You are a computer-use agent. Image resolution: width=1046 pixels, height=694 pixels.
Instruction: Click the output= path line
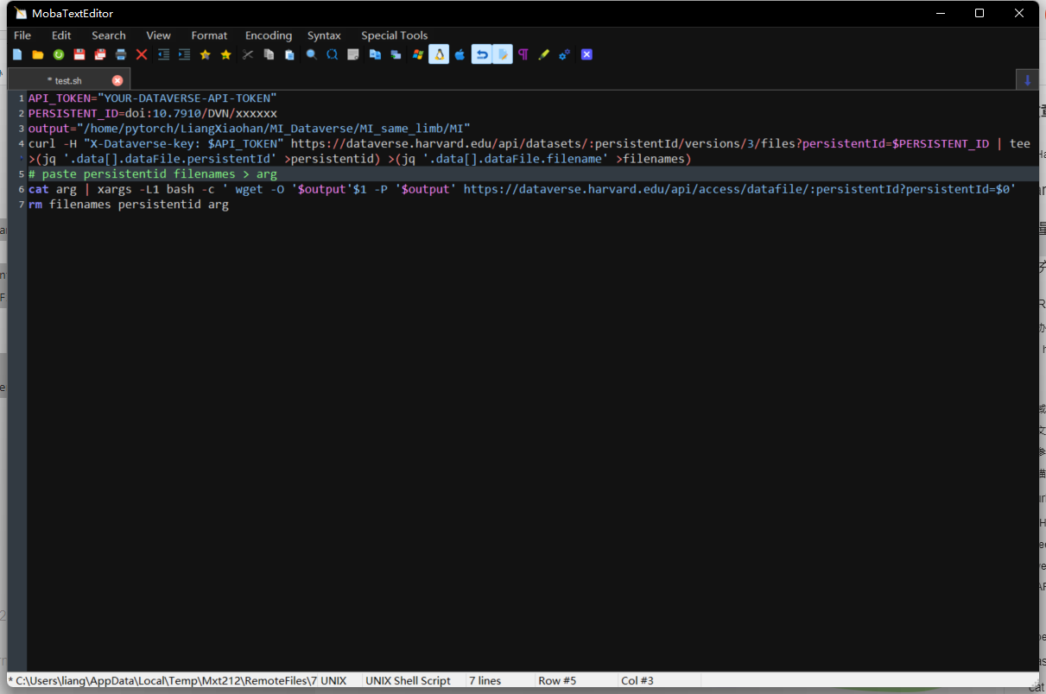(249, 129)
